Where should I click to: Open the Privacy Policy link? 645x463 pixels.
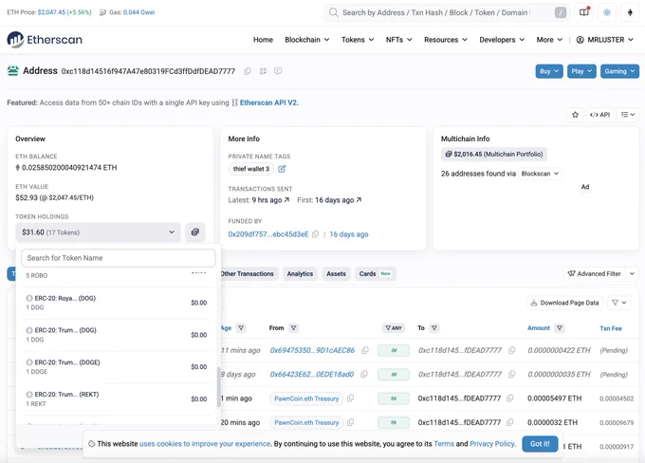click(x=492, y=444)
